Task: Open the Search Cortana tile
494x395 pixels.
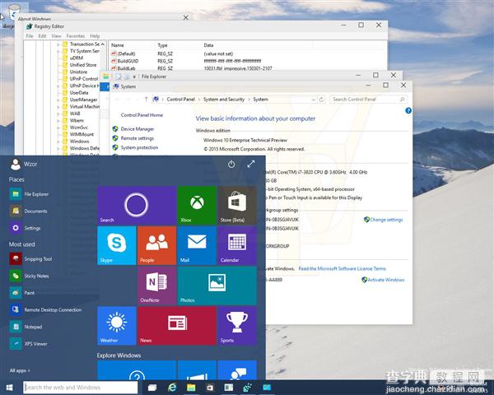Action: (137, 206)
